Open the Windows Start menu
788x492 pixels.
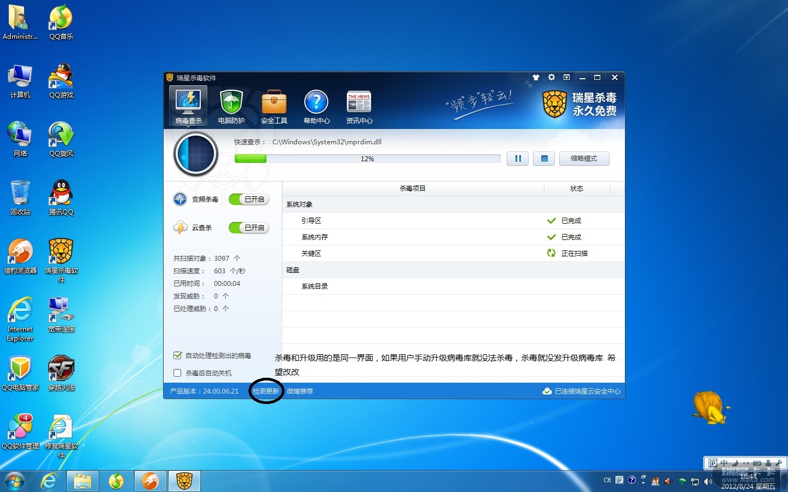coord(15,481)
